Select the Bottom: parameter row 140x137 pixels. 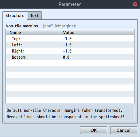click(70, 57)
